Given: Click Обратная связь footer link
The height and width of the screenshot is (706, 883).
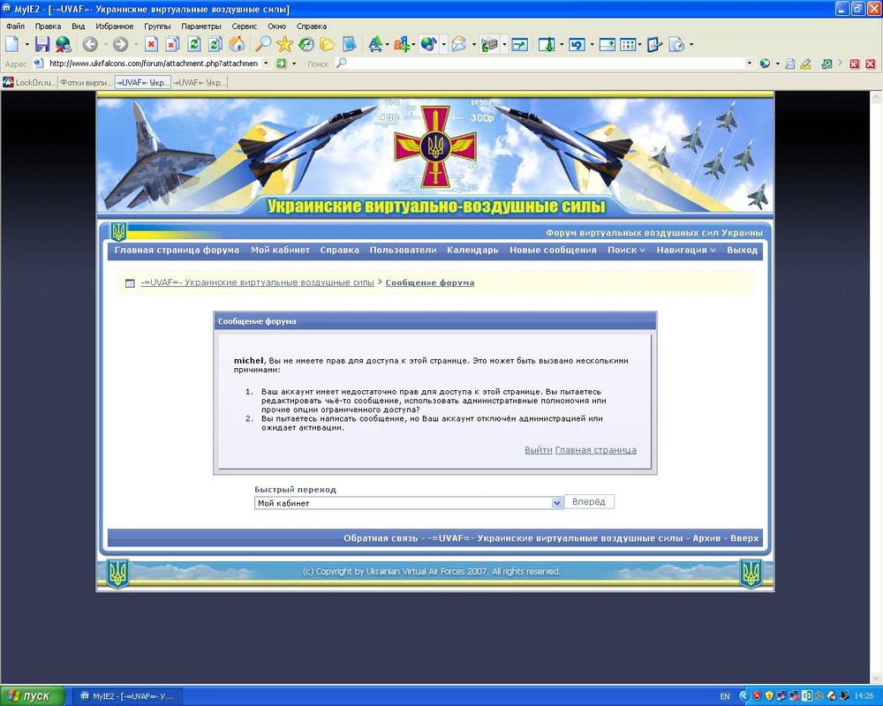Looking at the screenshot, I should pyautogui.click(x=381, y=538).
